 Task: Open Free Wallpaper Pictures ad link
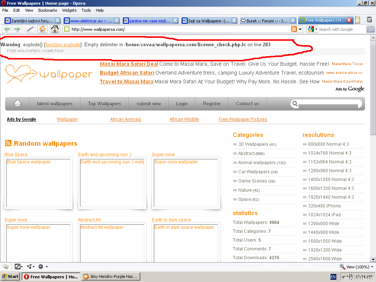(x=243, y=119)
